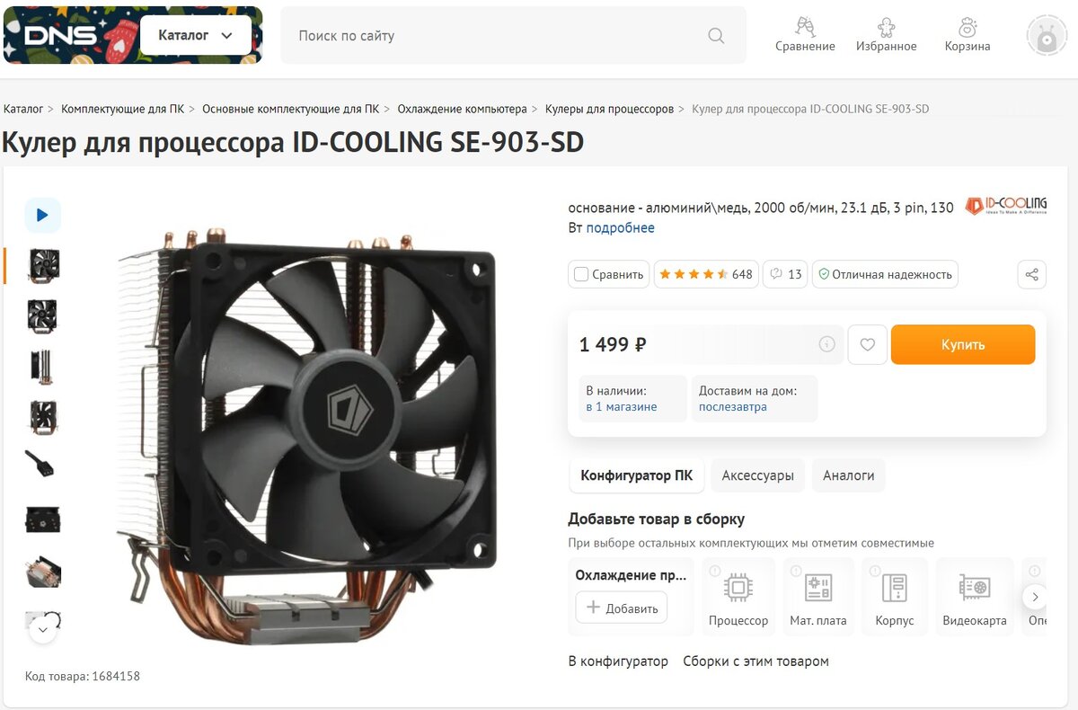This screenshot has height=710, width=1078.
Task: Play product video via play button
Action: (42, 216)
